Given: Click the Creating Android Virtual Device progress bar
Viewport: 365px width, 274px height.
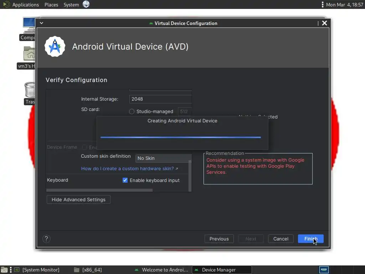Looking at the screenshot, I should tap(181, 137).
